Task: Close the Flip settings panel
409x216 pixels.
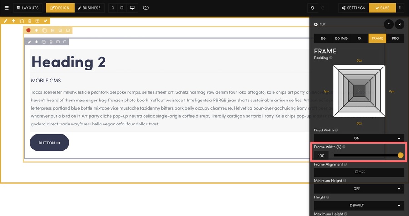Action: click(x=399, y=24)
